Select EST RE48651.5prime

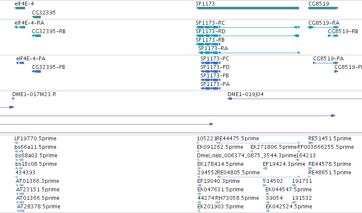330,173
